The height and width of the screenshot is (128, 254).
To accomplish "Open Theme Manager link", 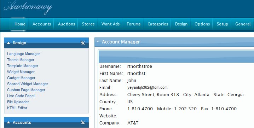I will [x=21, y=60].
